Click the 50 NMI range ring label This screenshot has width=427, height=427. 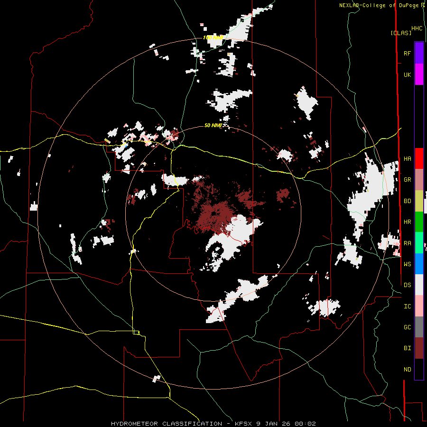pos(213,125)
